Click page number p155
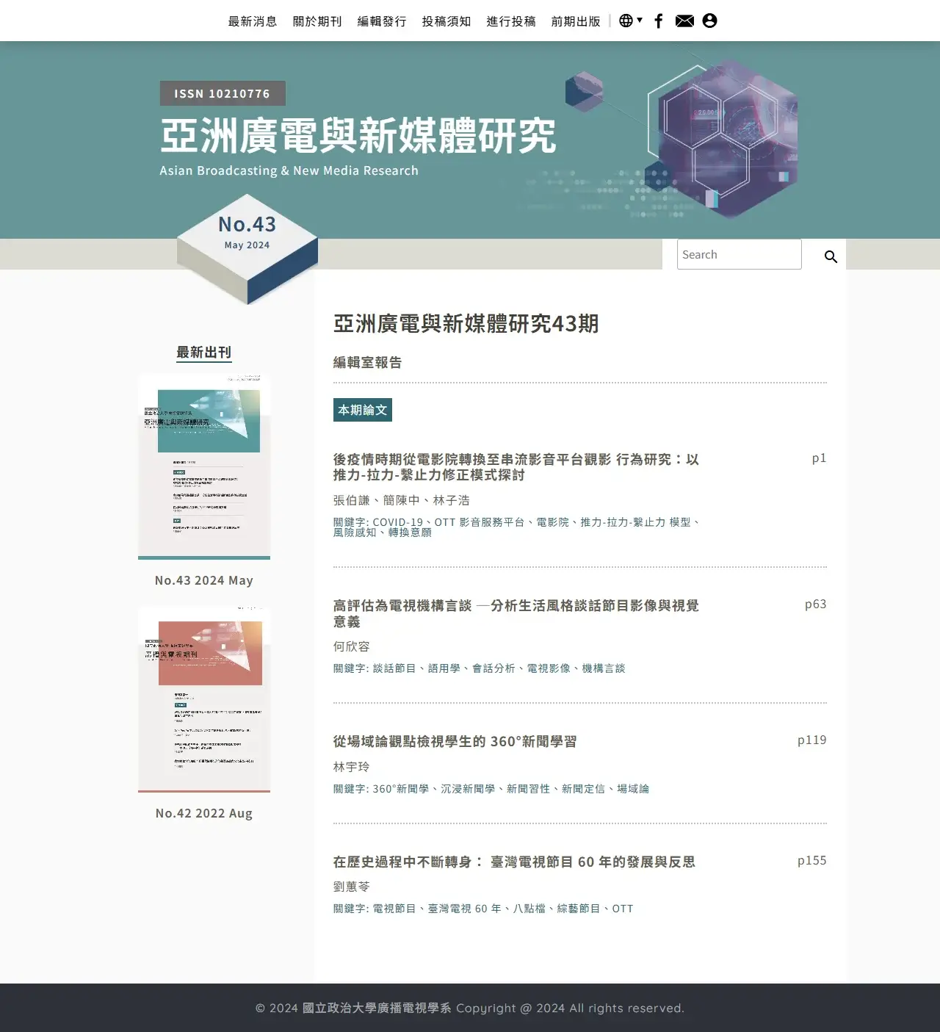This screenshot has height=1032, width=940. tap(812, 861)
